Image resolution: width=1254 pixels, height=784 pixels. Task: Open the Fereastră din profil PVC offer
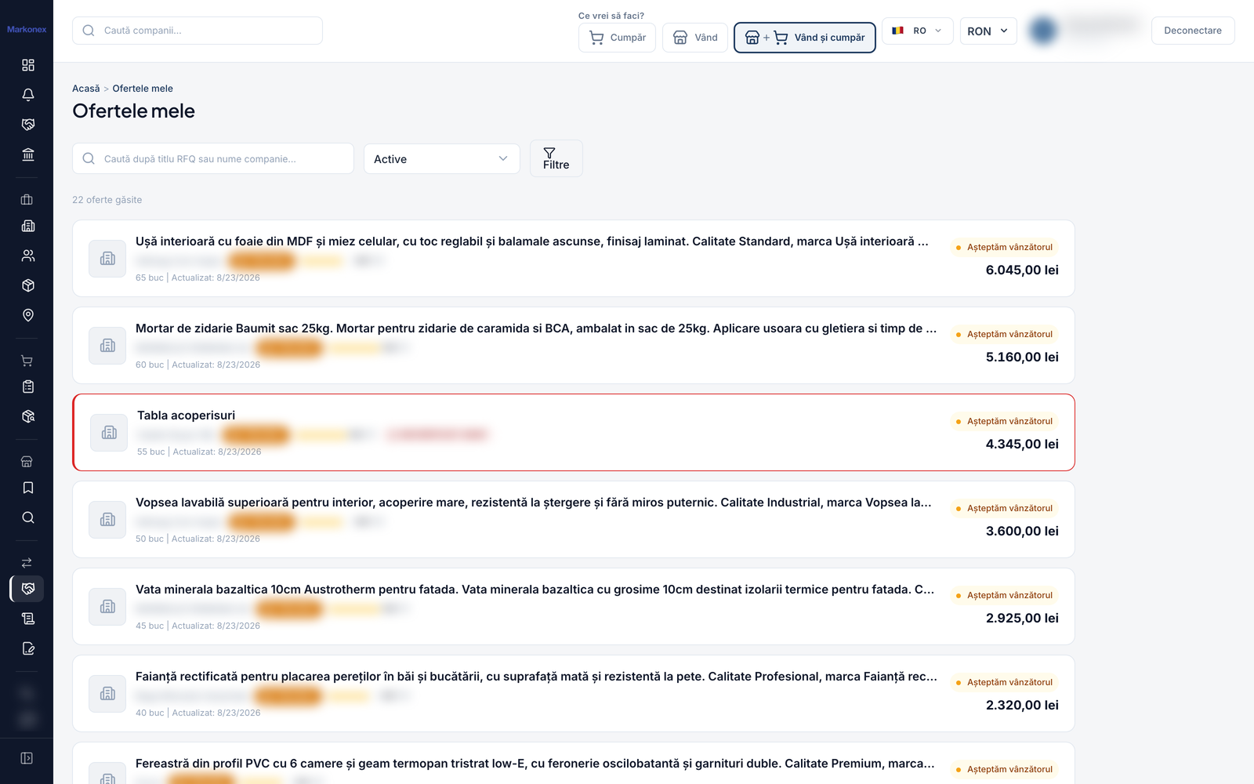tap(574, 763)
